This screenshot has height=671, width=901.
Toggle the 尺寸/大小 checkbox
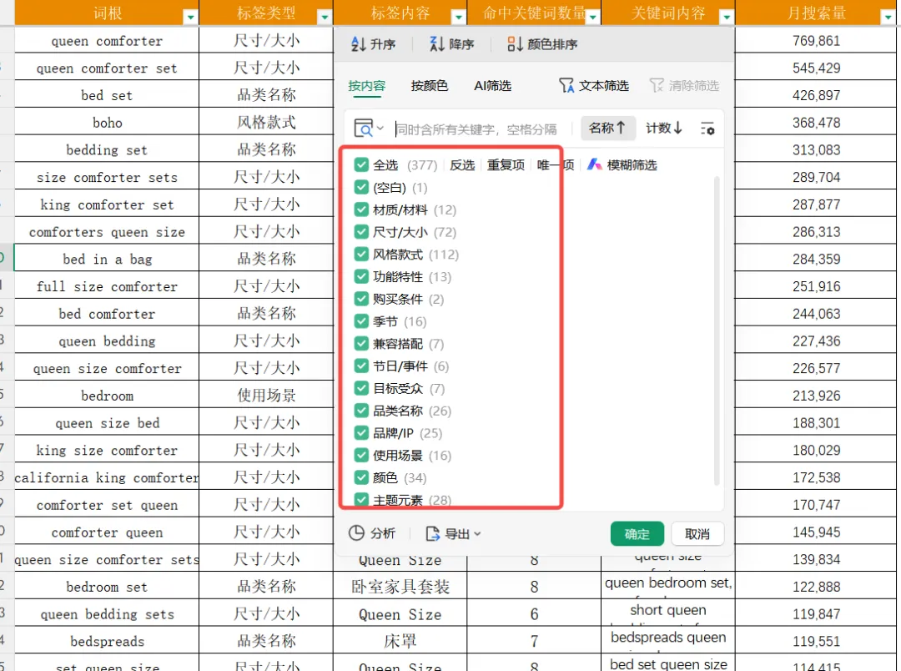[x=361, y=232]
